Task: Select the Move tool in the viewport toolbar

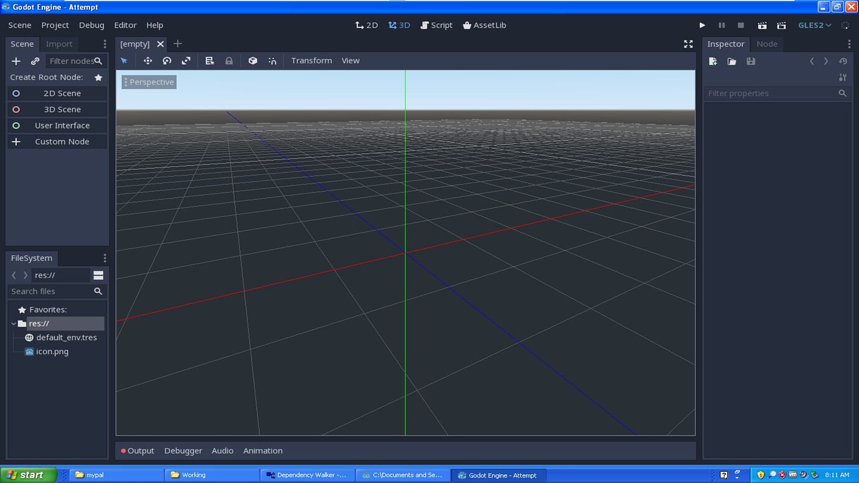Action: (x=148, y=60)
